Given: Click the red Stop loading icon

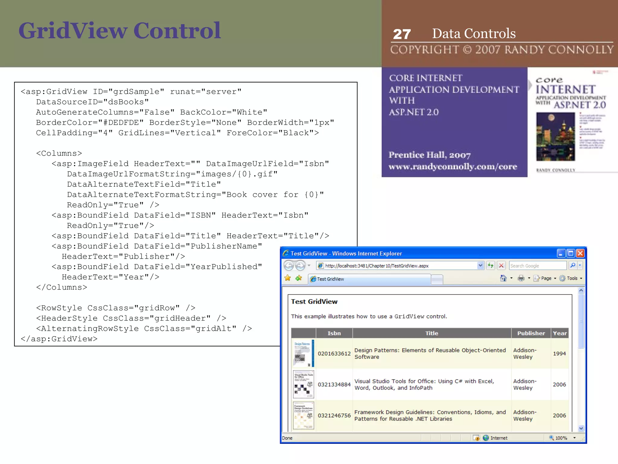Looking at the screenshot, I should (501, 266).
